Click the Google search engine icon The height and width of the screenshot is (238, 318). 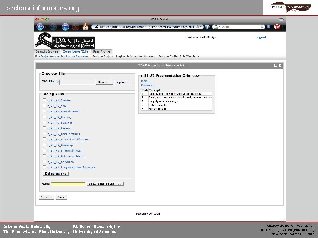pos(216,27)
